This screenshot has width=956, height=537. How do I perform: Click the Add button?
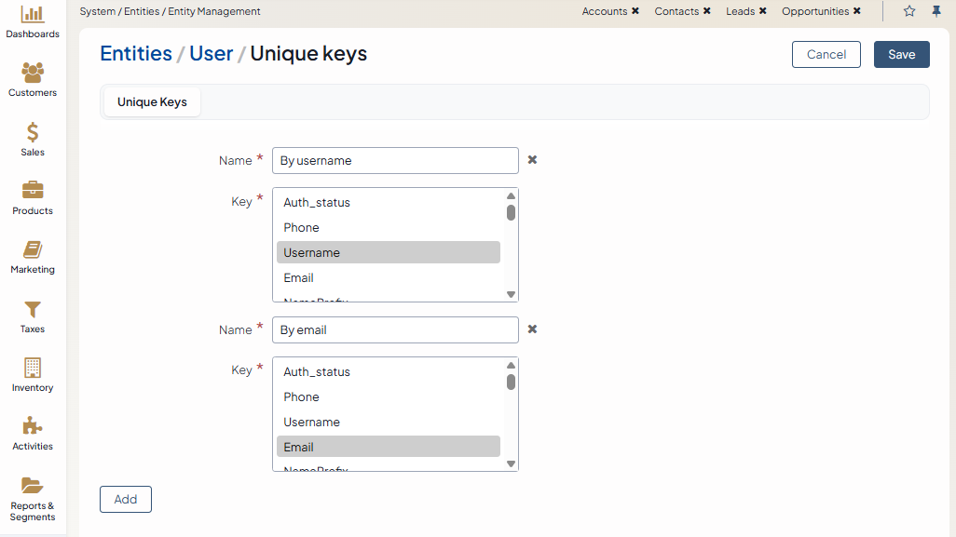tap(126, 500)
